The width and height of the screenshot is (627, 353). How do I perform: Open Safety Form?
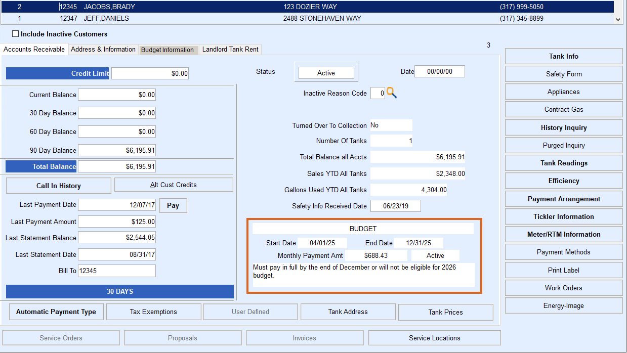coord(564,74)
